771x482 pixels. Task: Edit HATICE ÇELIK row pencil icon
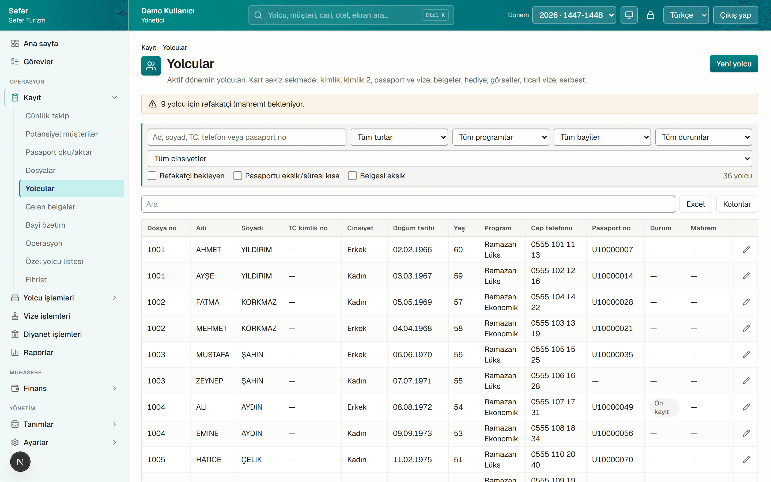coord(746,459)
